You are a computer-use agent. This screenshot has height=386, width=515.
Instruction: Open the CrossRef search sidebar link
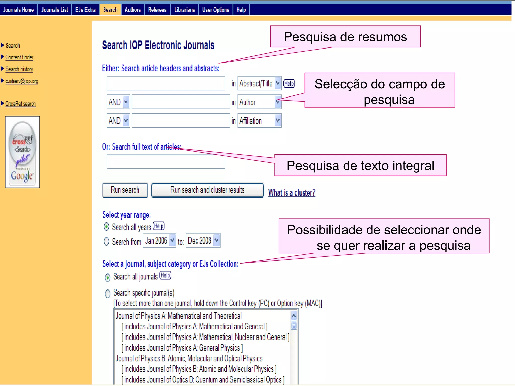21,104
